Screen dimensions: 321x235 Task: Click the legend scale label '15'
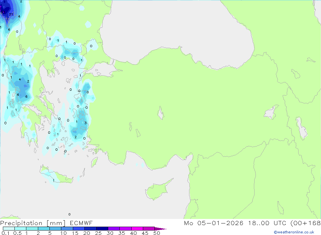pos(75,233)
